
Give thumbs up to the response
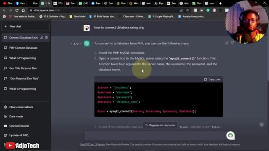point(227,43)
